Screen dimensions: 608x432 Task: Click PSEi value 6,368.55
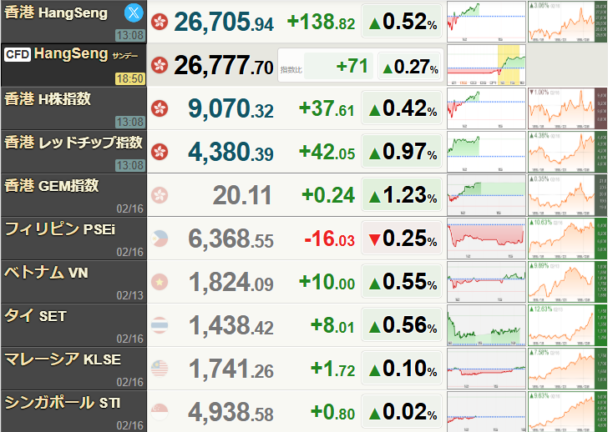[231, 239]
